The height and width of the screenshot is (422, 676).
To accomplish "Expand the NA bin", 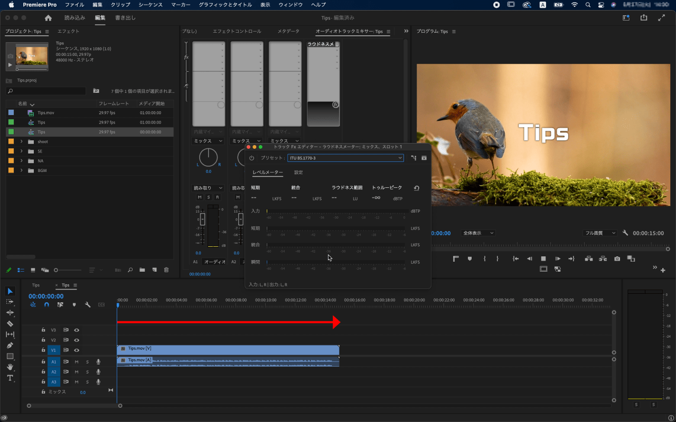I will pyautogui.click(x=22, y=160).
